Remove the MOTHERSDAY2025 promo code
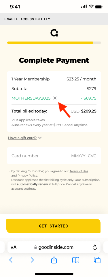The image size is (108, 277). point(55,98)
